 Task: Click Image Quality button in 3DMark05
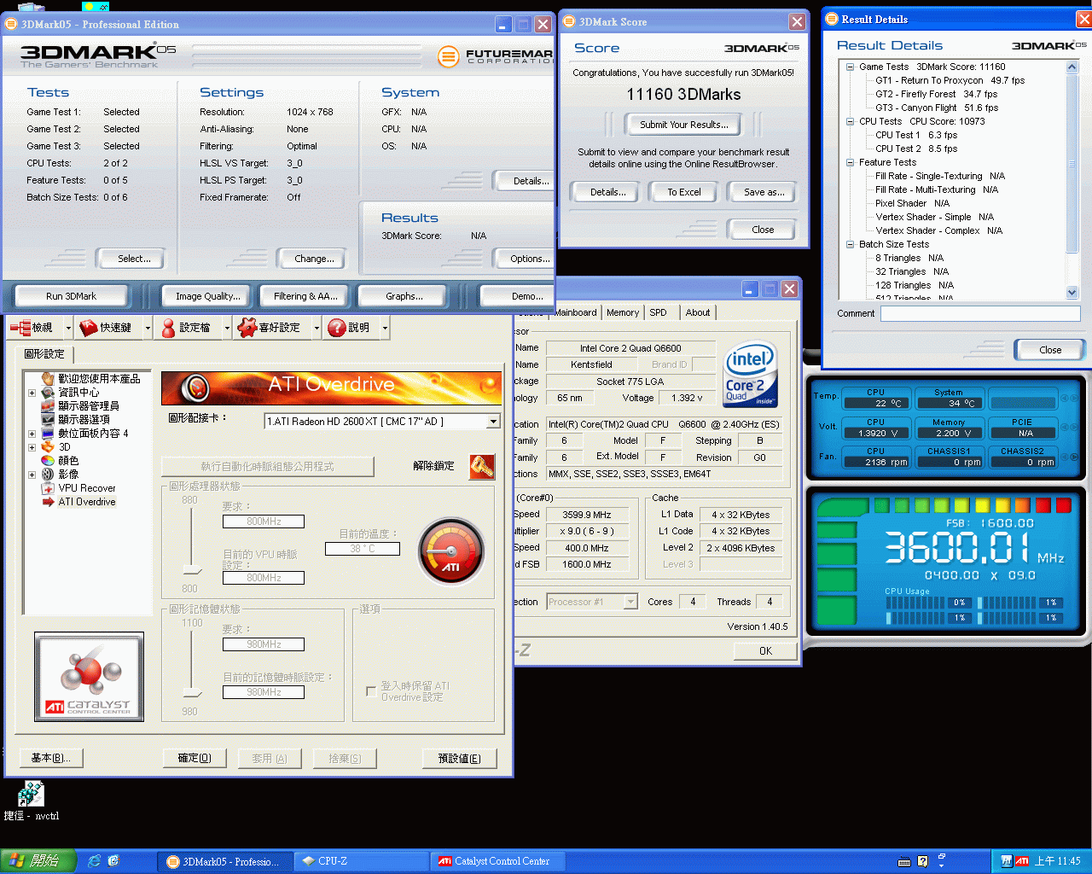207,296
